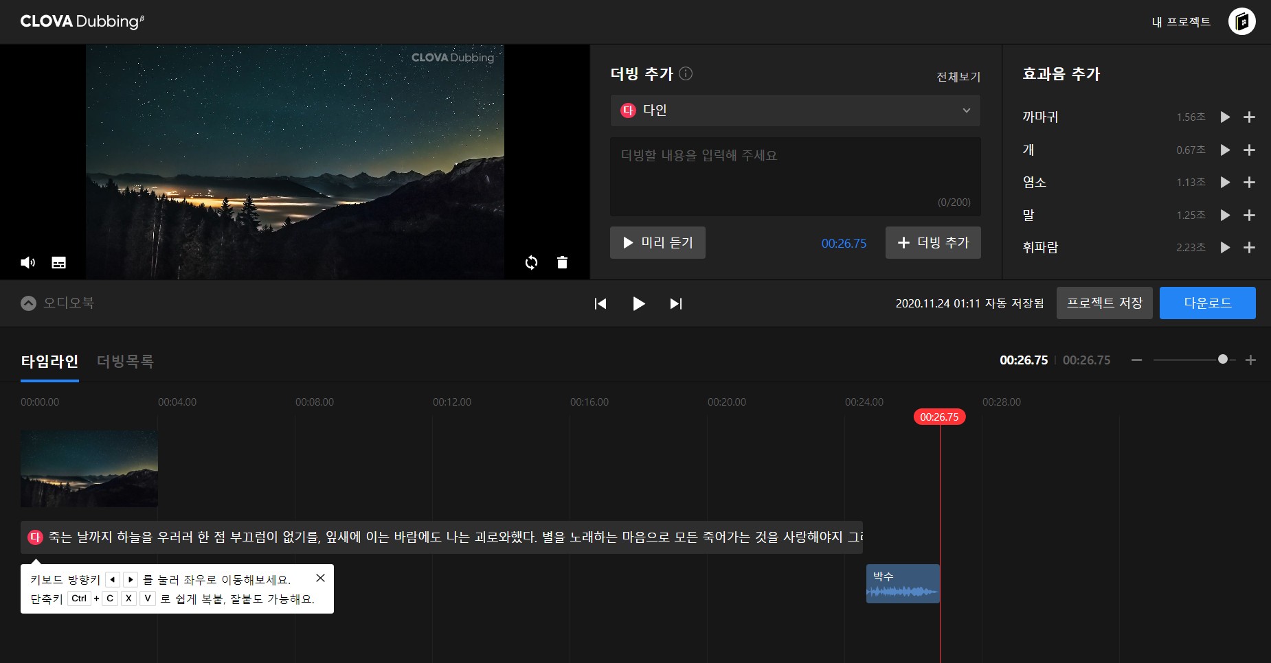Play the 휘파람 sound effect
The height and width of the screenshot is (663, 1271).
[1225, 247]
